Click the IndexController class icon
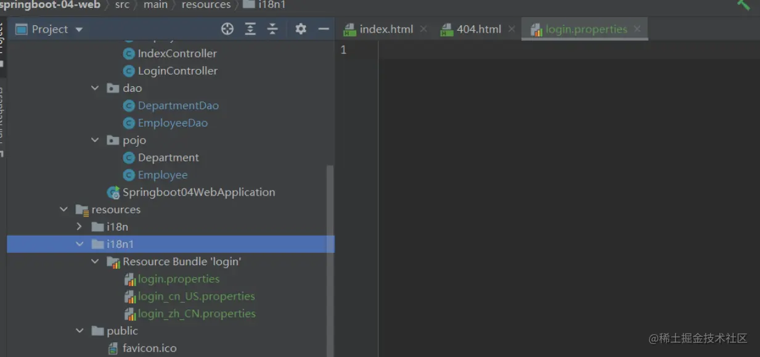Viewport: 760px width, 357px height. (129, 54)
